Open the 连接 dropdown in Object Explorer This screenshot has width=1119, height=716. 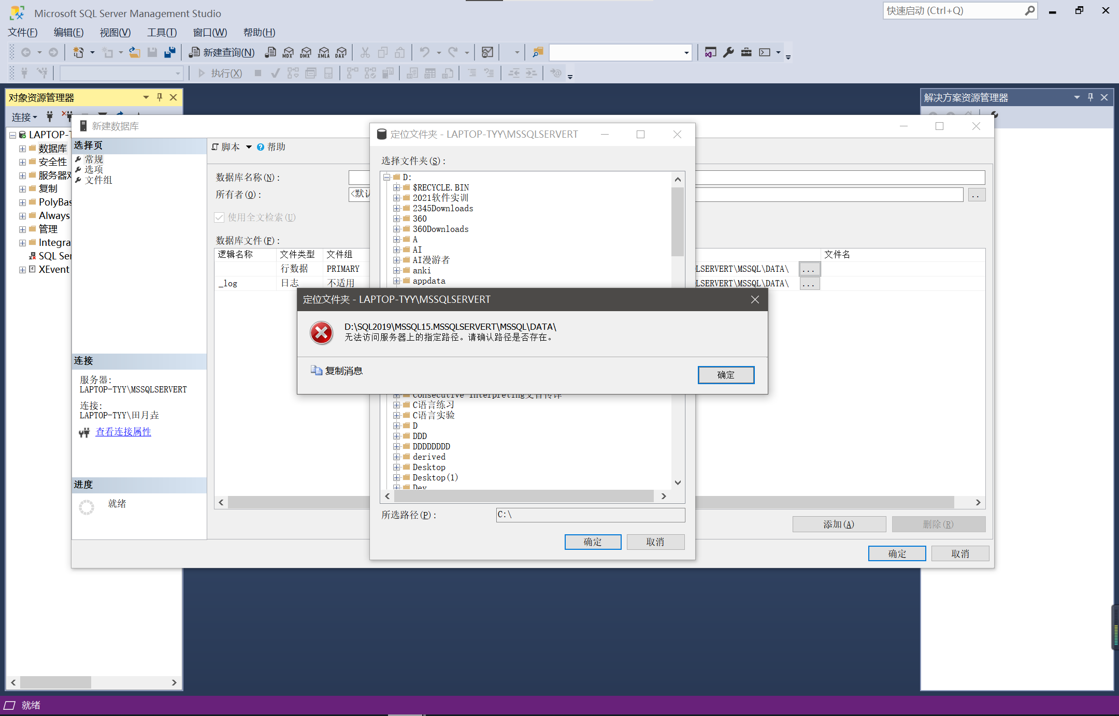point(24,118)
